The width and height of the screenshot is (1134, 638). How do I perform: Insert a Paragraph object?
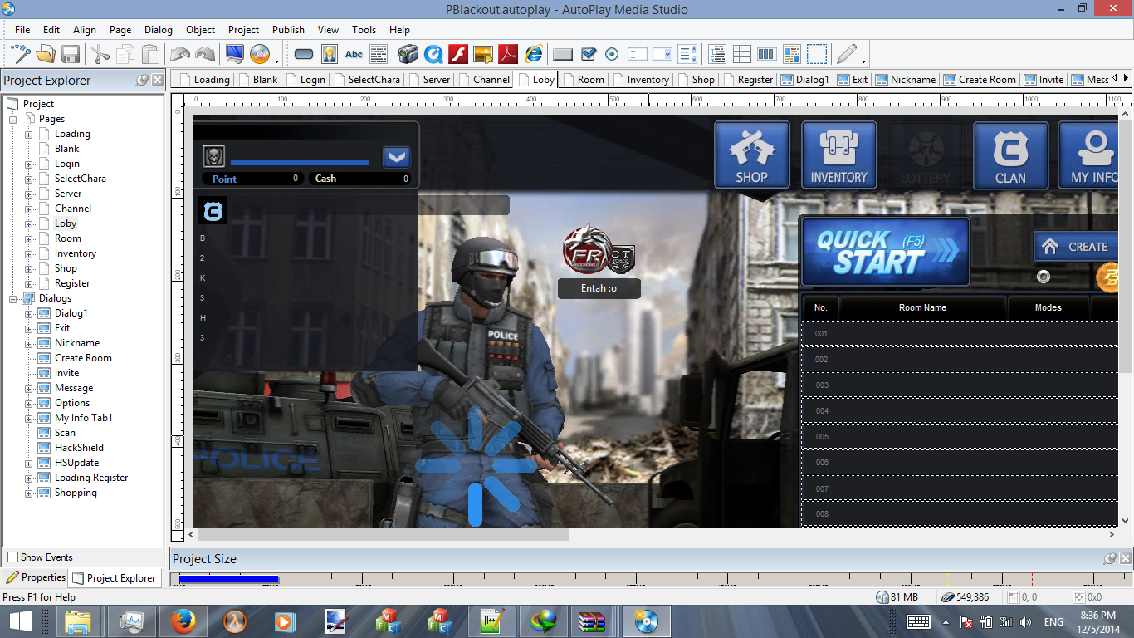[379, 55]
